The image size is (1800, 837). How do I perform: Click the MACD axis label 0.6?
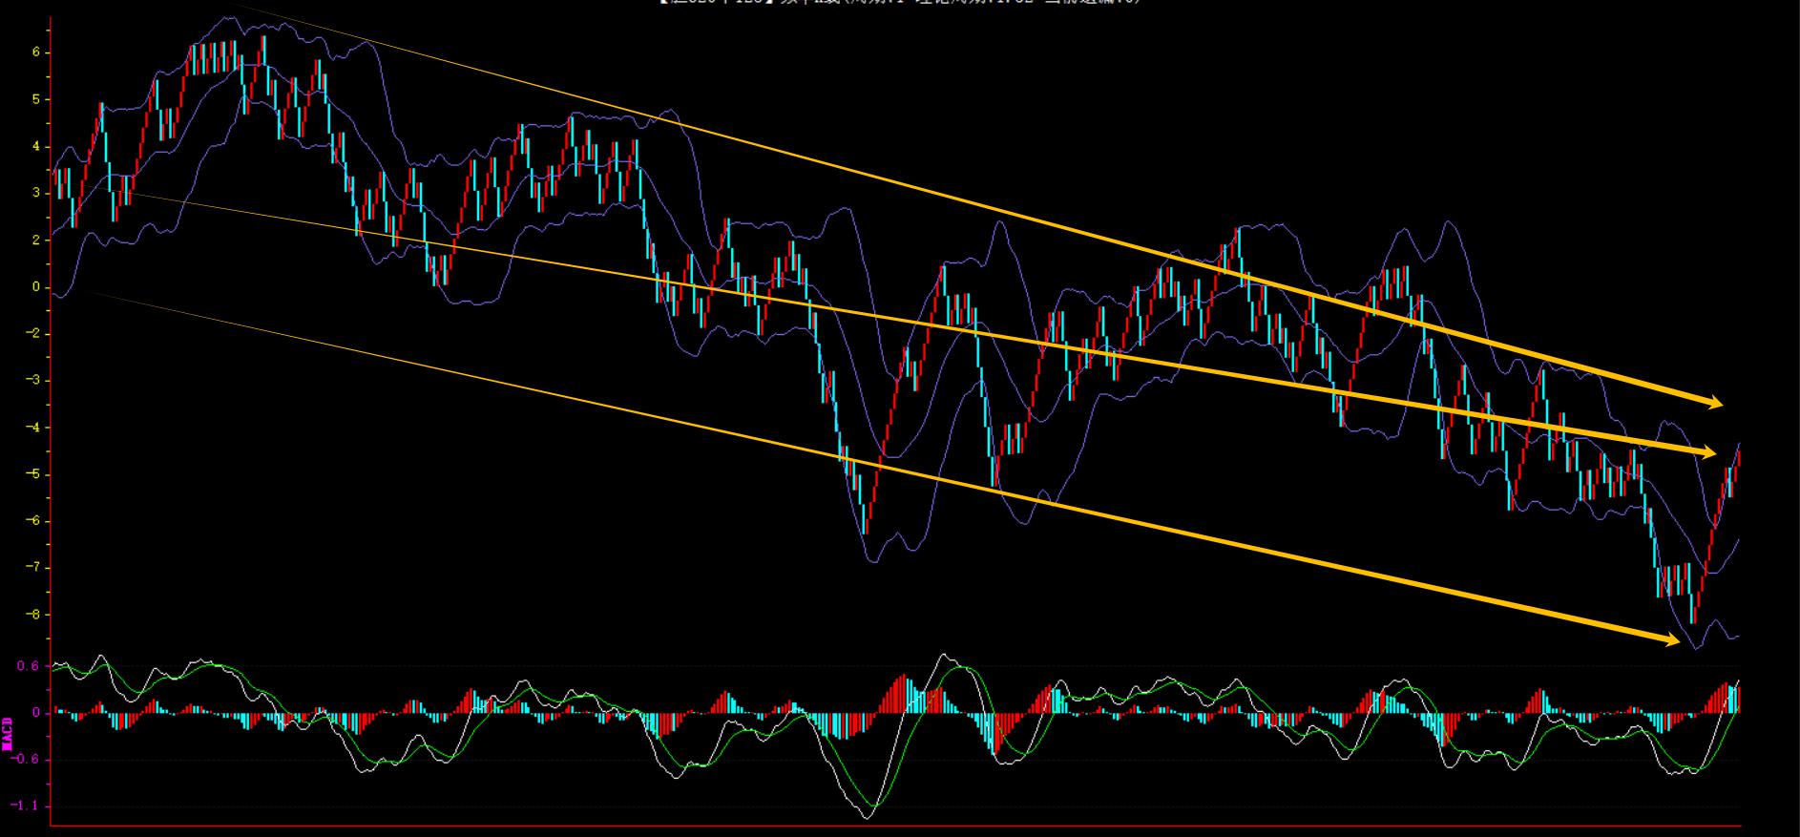click(x=29, y=666)
